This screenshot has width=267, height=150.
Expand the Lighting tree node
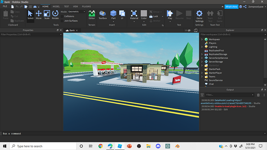pyautogui.click(x=202, y=47)
